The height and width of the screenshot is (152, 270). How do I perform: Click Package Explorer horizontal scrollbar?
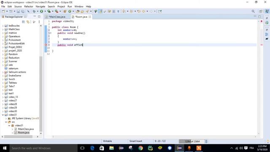pyautogui.click(x=18, y=137)
